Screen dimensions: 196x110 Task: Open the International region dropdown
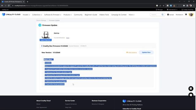point(172,9)
